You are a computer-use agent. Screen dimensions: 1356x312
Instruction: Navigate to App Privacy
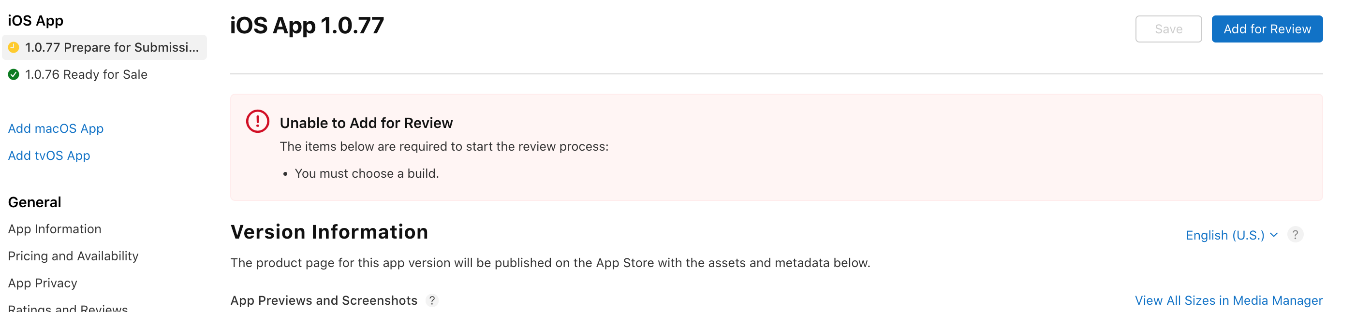(43, 283)
